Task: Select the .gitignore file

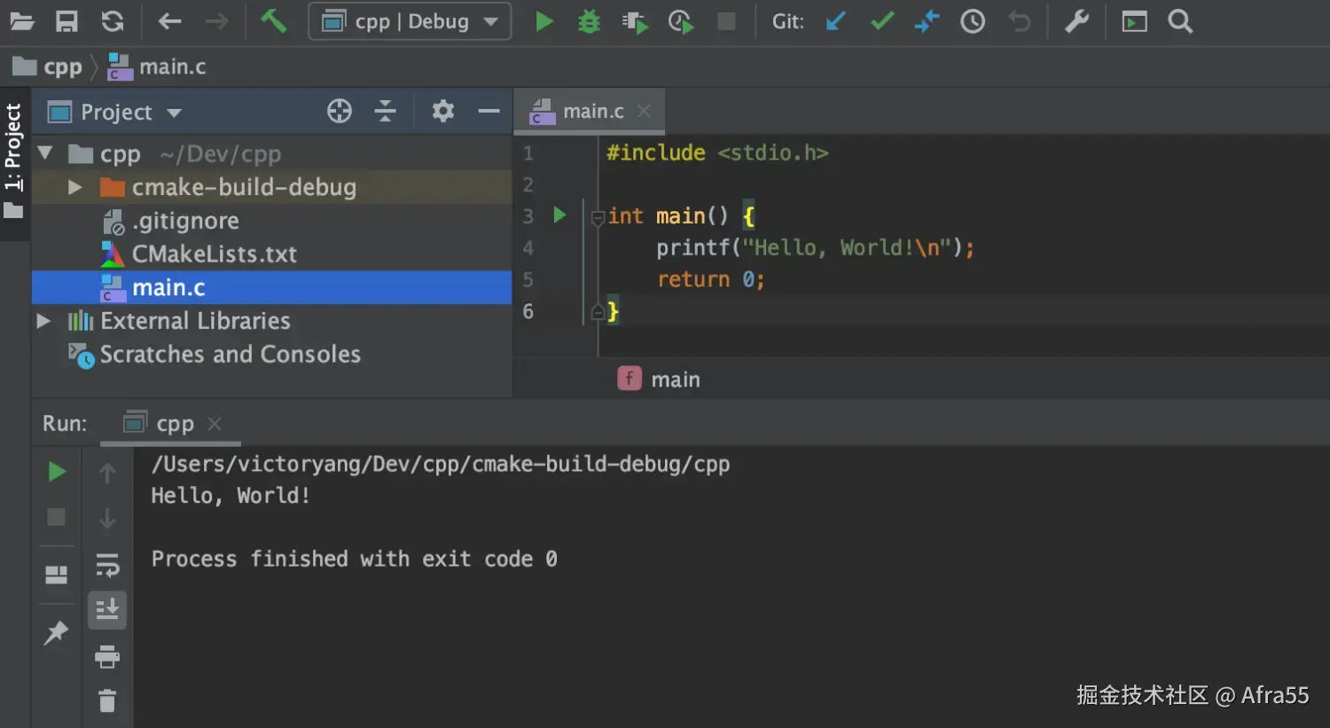Action: click(x=271, y=221)
